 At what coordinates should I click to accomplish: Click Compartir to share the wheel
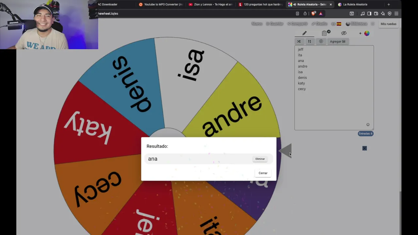point(297,24)
